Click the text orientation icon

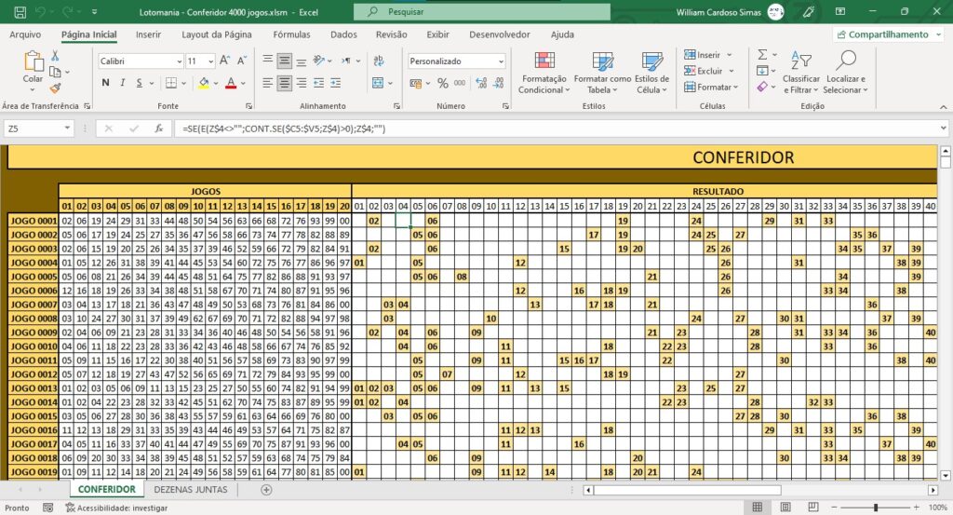click(x=319, y=61)
